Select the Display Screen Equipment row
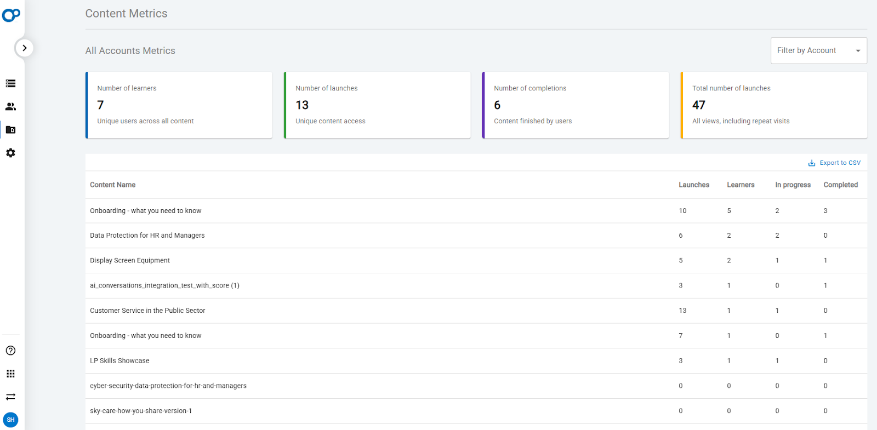 pyautogui.click(x=476, y=261)
